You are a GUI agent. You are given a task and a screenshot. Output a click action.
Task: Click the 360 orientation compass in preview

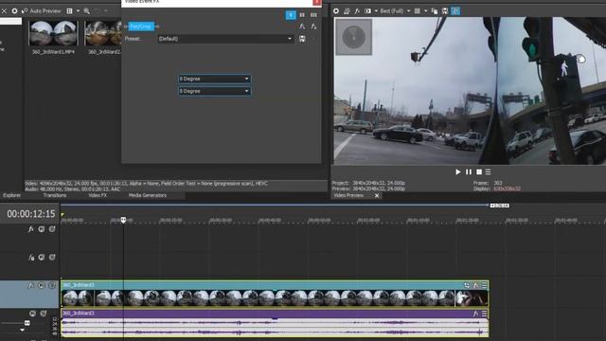pyautogui.click(x=353, y=37)
